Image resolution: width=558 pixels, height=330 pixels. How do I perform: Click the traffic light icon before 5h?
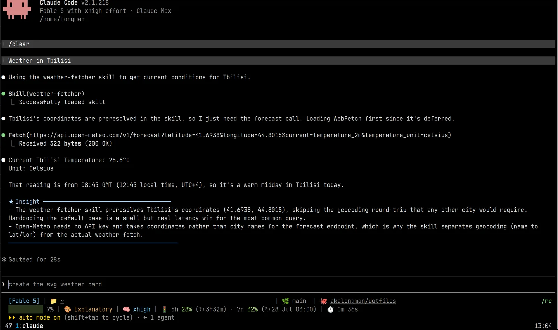[x=164, y=309]
